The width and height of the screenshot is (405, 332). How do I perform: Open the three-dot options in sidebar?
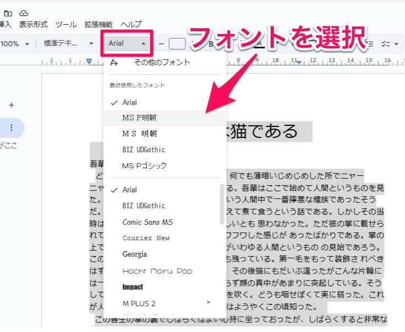click(x=12, y=128)
